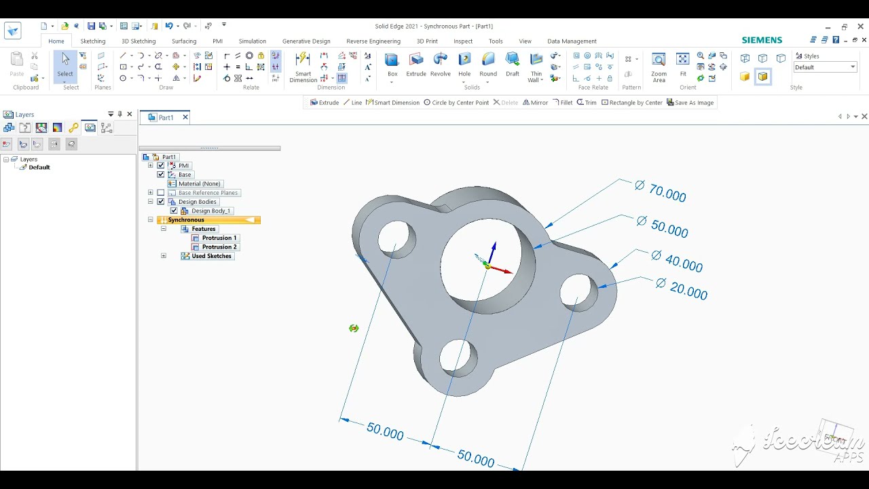This screenshot has height=489, width=869.
Task: Open the Data Management ribbon tab
Action: pyautogui.click(x=572, y=41)
